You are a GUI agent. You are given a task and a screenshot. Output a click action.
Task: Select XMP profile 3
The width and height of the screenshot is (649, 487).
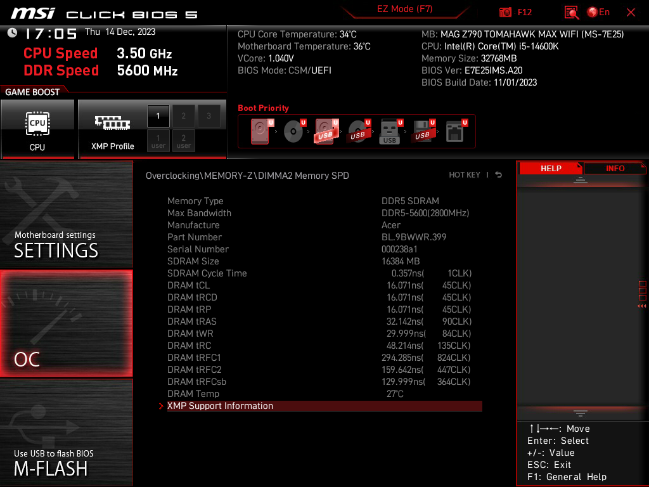(x=209, y=116)
